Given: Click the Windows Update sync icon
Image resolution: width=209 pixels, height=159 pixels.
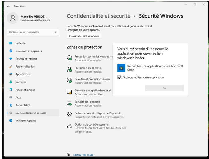Looking at the screenshot, I should click(x=11, y=121).
